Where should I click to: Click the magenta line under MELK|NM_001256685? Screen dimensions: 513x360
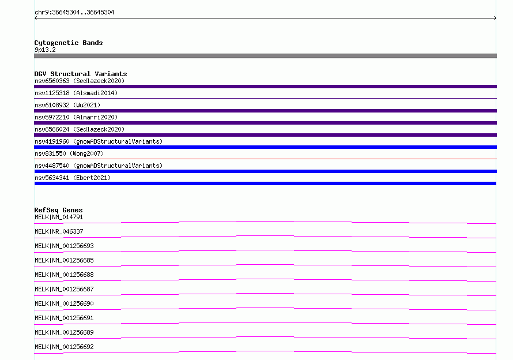click(265, 265)
